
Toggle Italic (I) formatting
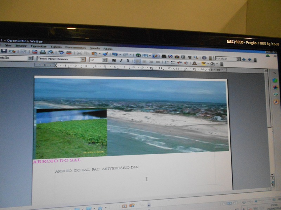(121, 61)
